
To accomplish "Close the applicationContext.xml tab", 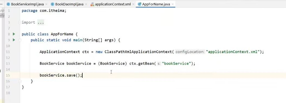I will 133,4.
